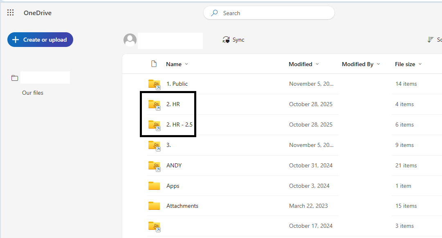Open the ANDY folder
Image resolution: width=442 pixels, height=238 pixels.
click(x=174, y=165)
